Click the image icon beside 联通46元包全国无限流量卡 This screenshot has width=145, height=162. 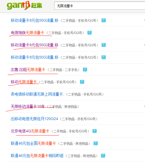pos(96,143)
